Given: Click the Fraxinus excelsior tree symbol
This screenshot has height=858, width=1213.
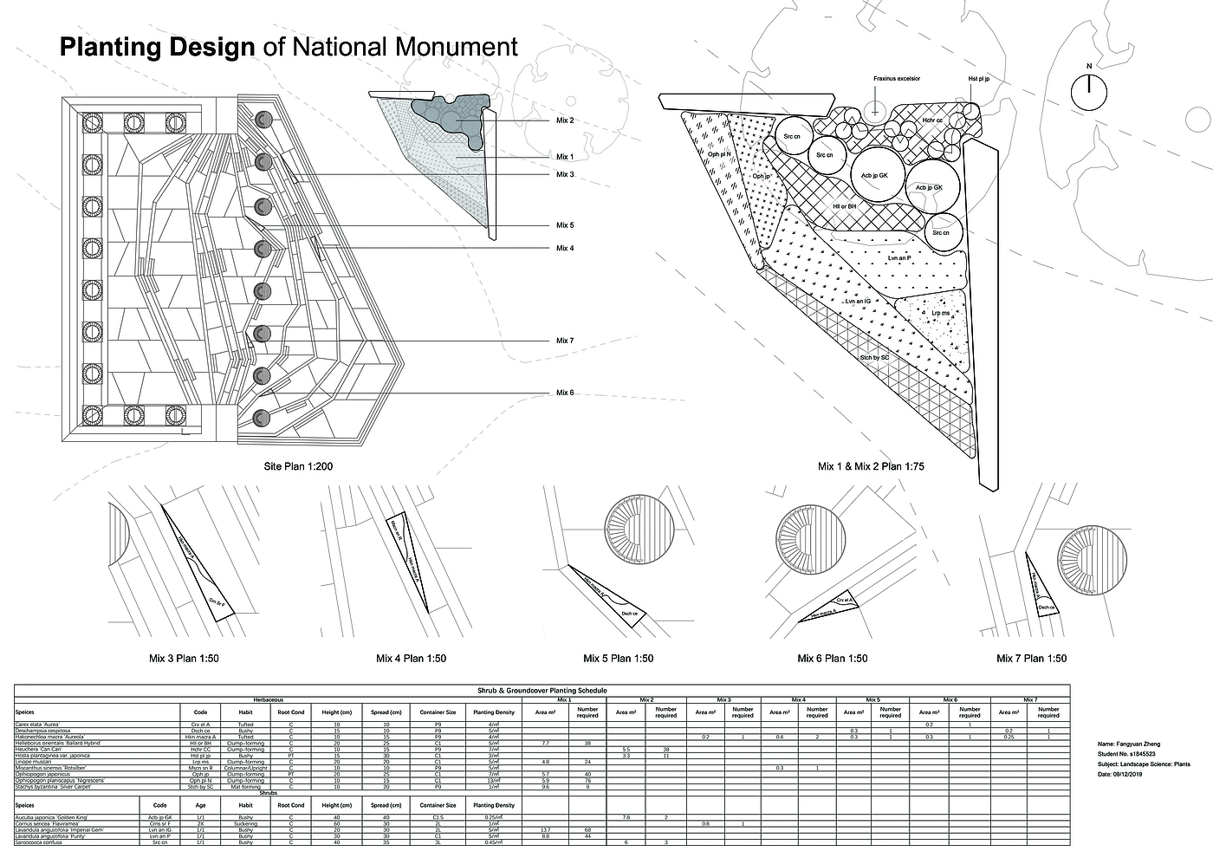Looking at the screenshot, I should pos(875,111).
